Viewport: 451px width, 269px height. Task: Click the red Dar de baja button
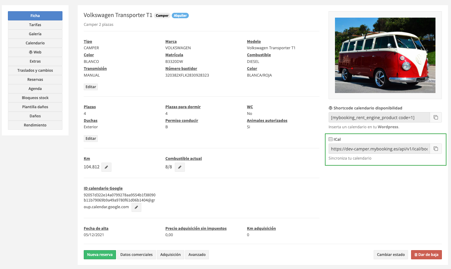(x=426, y=255)
